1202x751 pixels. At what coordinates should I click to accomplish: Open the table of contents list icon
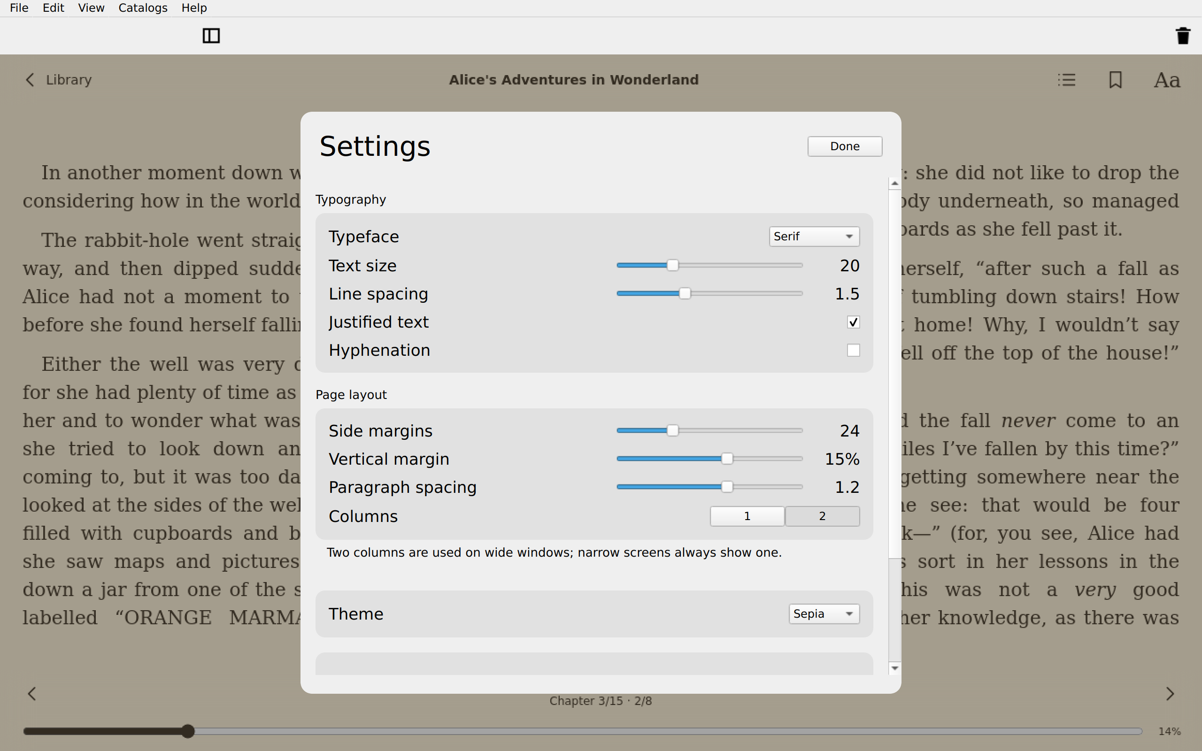tap(1066, 80)
